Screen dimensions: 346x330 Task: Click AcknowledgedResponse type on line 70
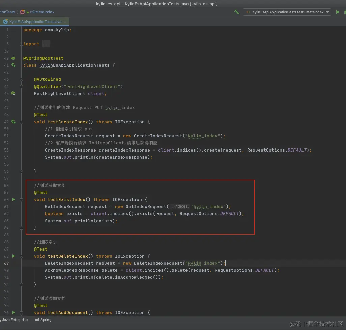pos(72,270)
